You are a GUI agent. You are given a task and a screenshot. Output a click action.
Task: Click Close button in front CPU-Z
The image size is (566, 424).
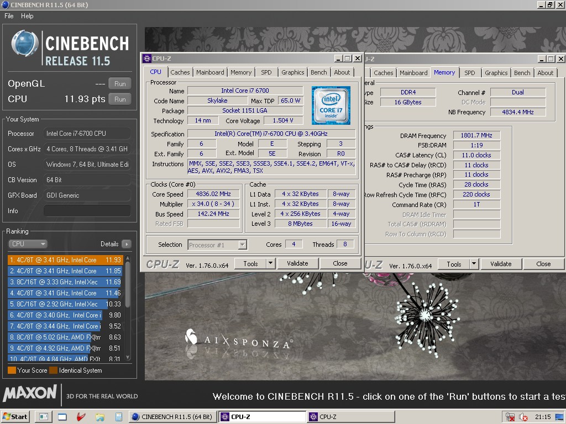tap(340, 263)
